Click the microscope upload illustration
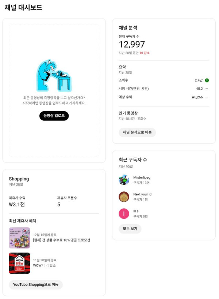The width and height of the screenshot is (219, 299). click(x=54, y=76)
